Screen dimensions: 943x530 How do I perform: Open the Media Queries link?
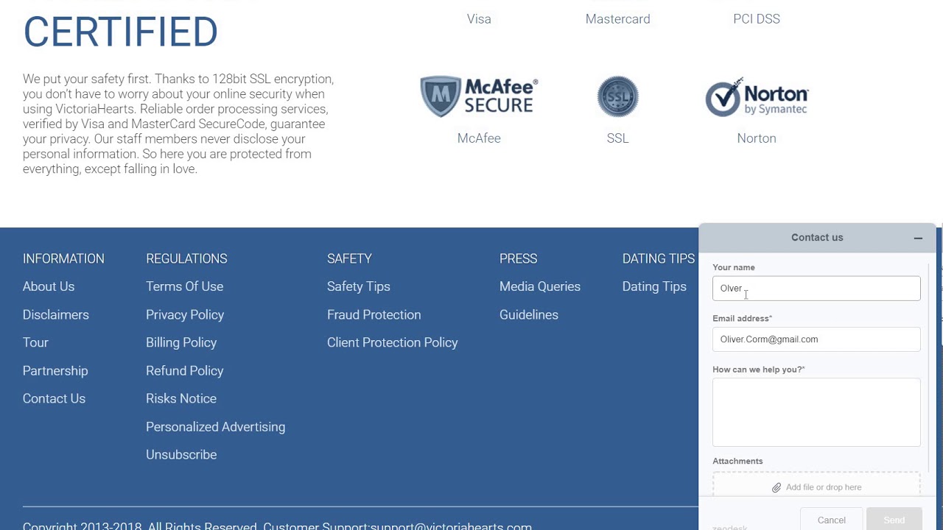(540, 286)
